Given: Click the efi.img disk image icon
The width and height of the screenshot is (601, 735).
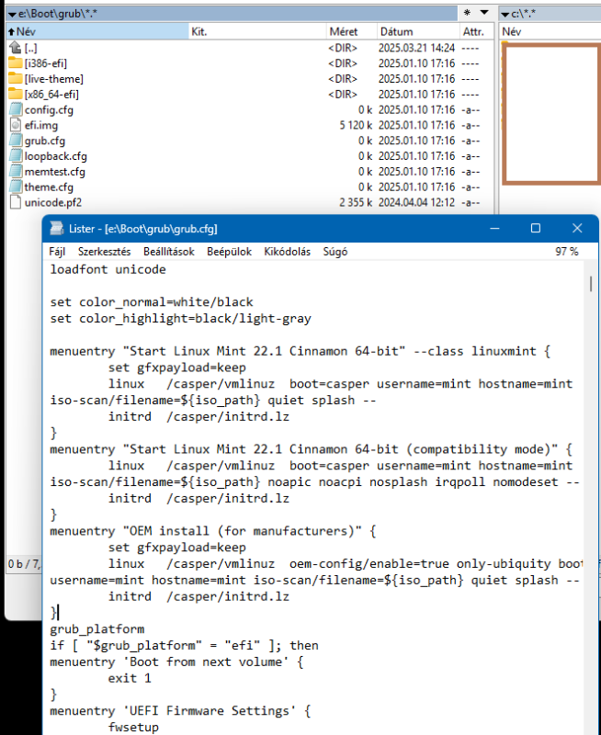Looking at the screenshot, I should 15,125.
